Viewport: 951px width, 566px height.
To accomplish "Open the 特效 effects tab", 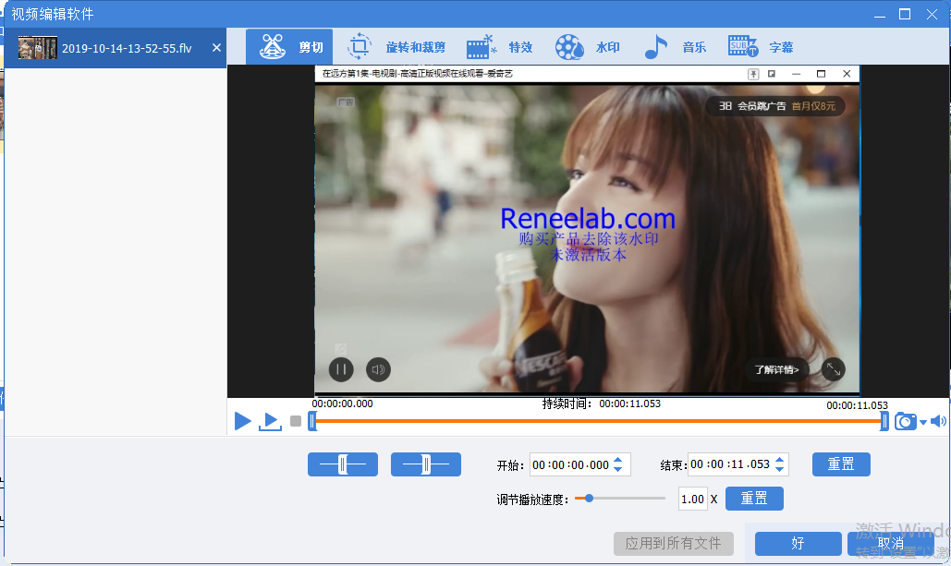I will click(x=498, y=47).
